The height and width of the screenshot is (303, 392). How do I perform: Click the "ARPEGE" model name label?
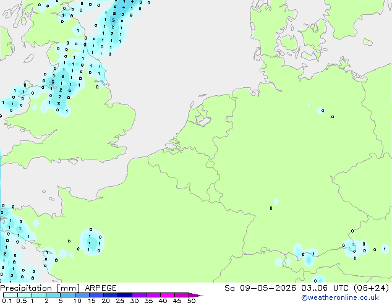(x=101, y=288)
